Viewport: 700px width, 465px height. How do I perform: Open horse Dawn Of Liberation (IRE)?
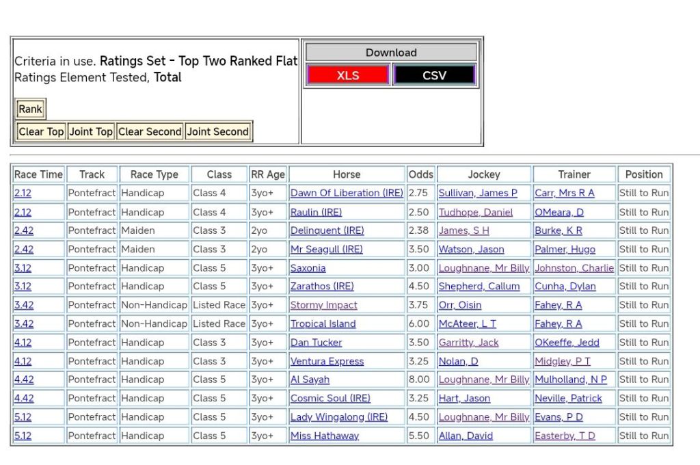pyautogui.click(x=347, y=193)
